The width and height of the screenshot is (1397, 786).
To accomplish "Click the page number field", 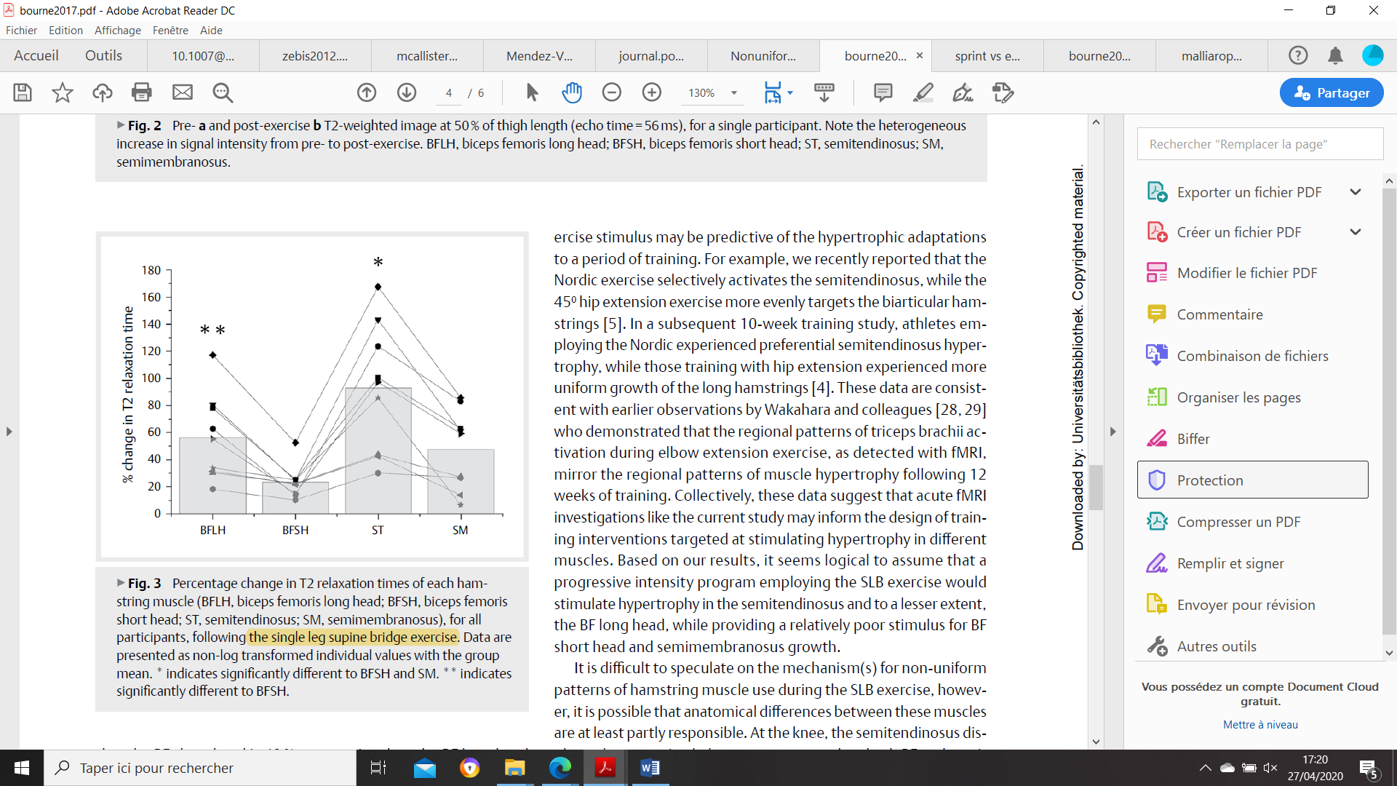I will (x=449, y=93).
